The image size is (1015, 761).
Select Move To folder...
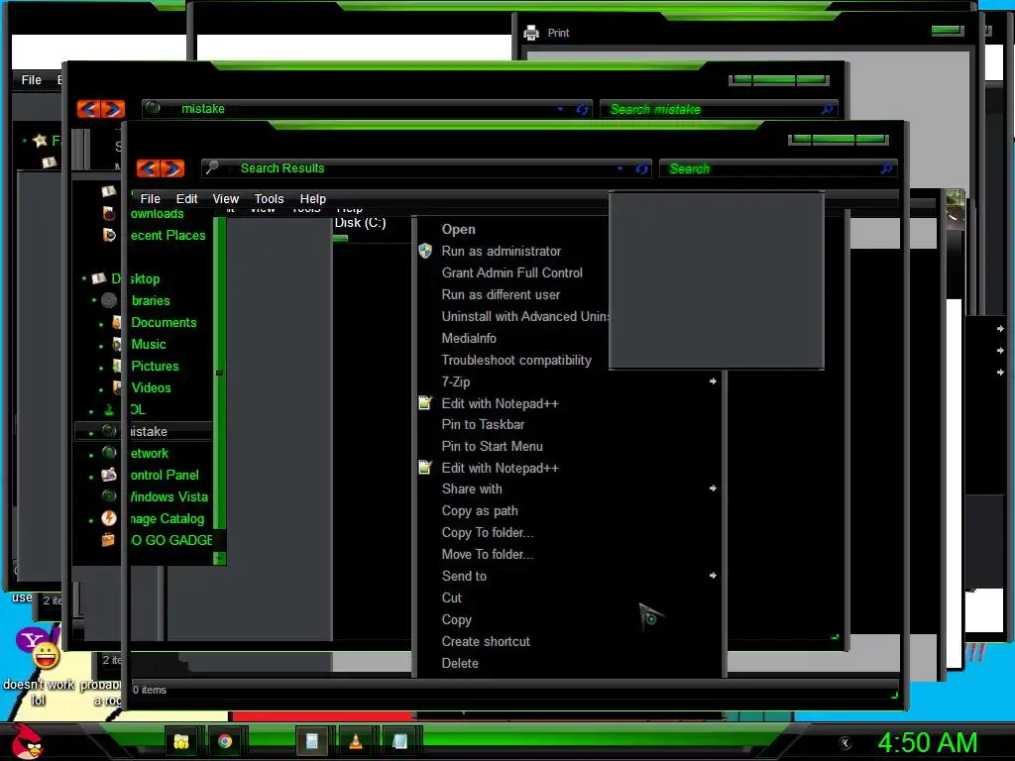488,555
